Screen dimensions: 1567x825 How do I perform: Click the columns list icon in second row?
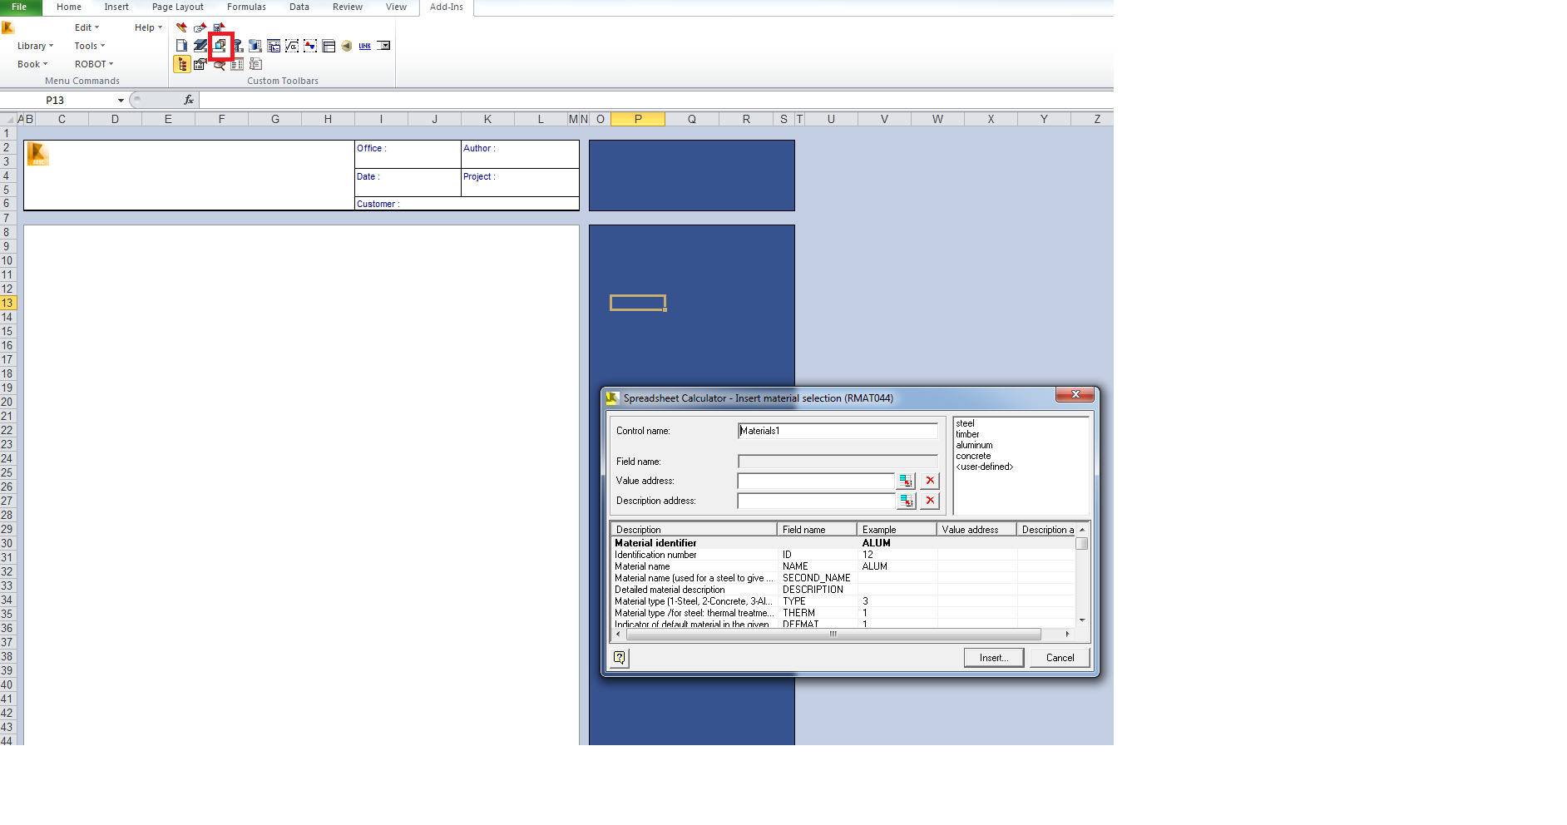[237, 64]
